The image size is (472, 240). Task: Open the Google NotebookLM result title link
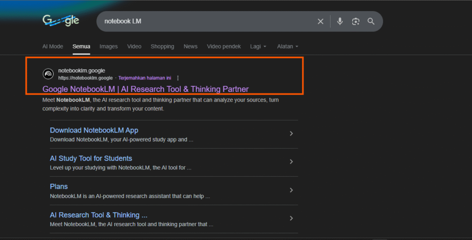click(x=145, y=89)
